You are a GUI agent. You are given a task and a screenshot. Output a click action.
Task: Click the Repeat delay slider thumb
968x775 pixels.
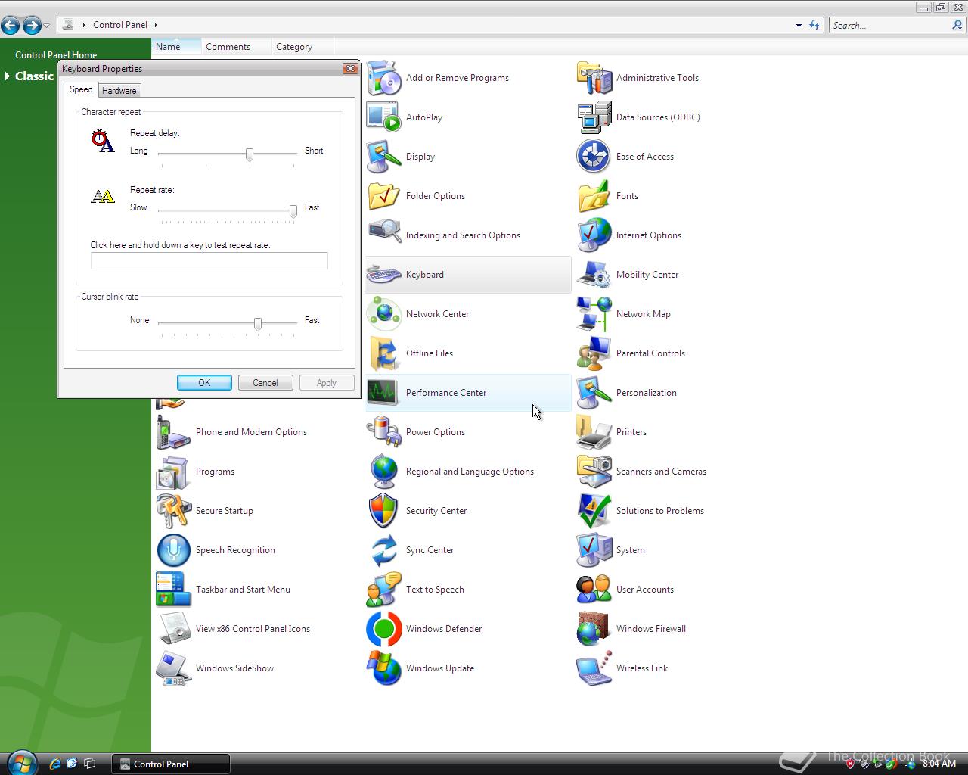(x=249, y=154)
